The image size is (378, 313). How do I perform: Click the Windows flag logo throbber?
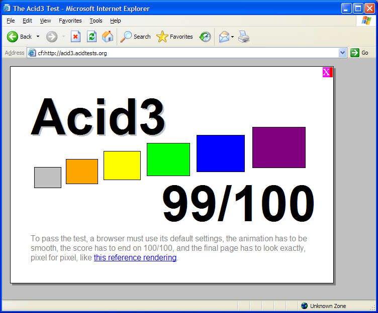click(x=366, y=21)
